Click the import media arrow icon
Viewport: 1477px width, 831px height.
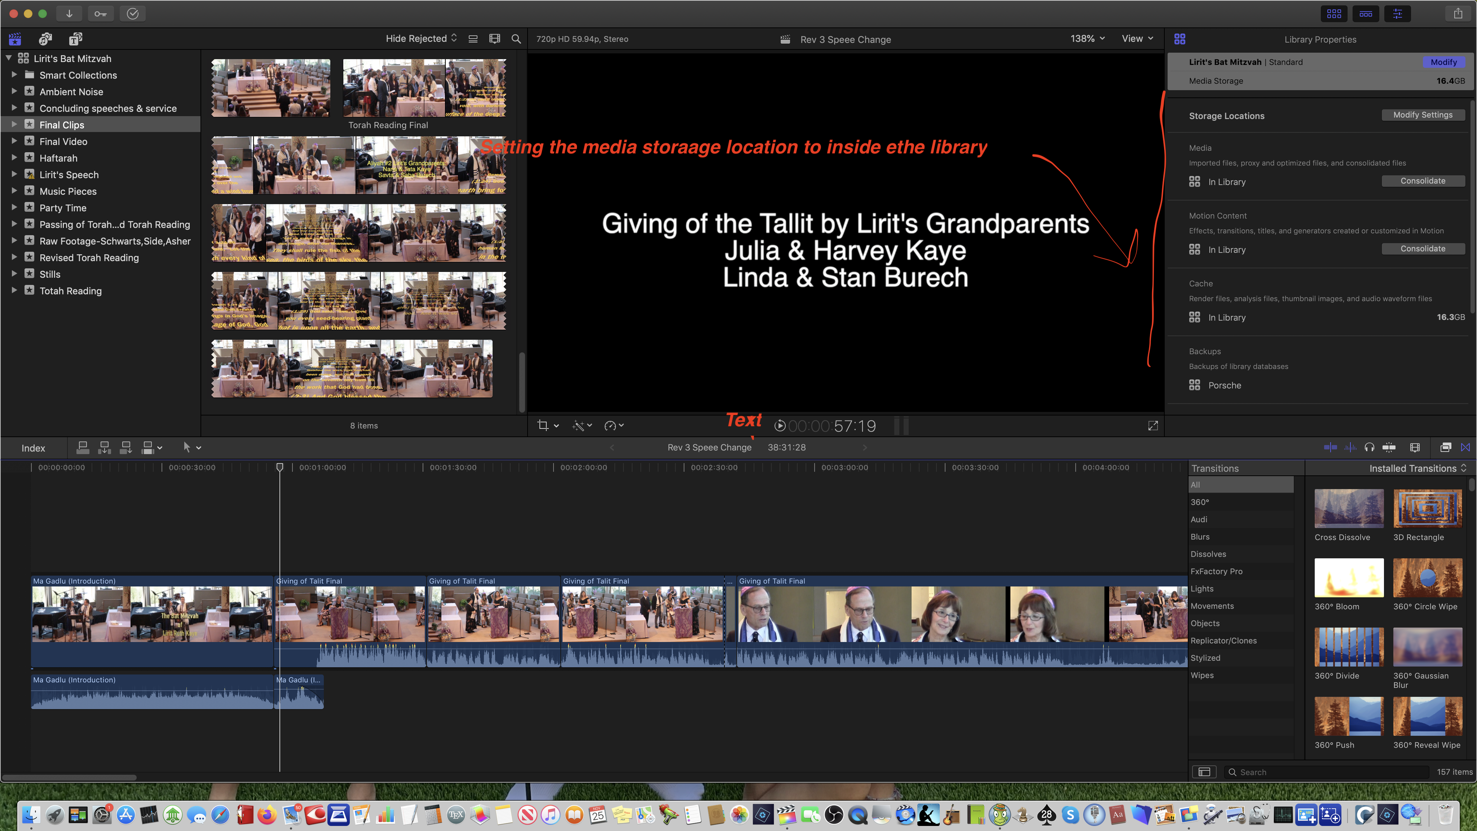pyautogui.click(x=69, y=13)
